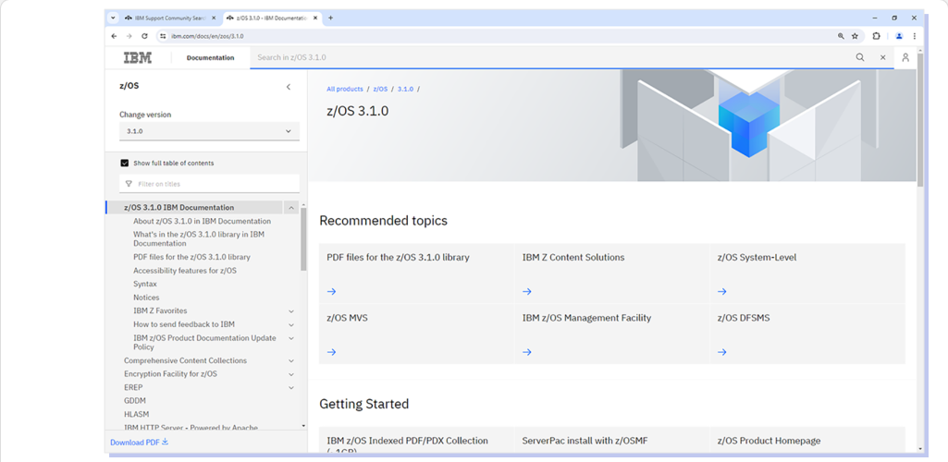Expand How to send feedback to IBM
Image resolution: width=948 pixels, height=462 pixels.
291,325
